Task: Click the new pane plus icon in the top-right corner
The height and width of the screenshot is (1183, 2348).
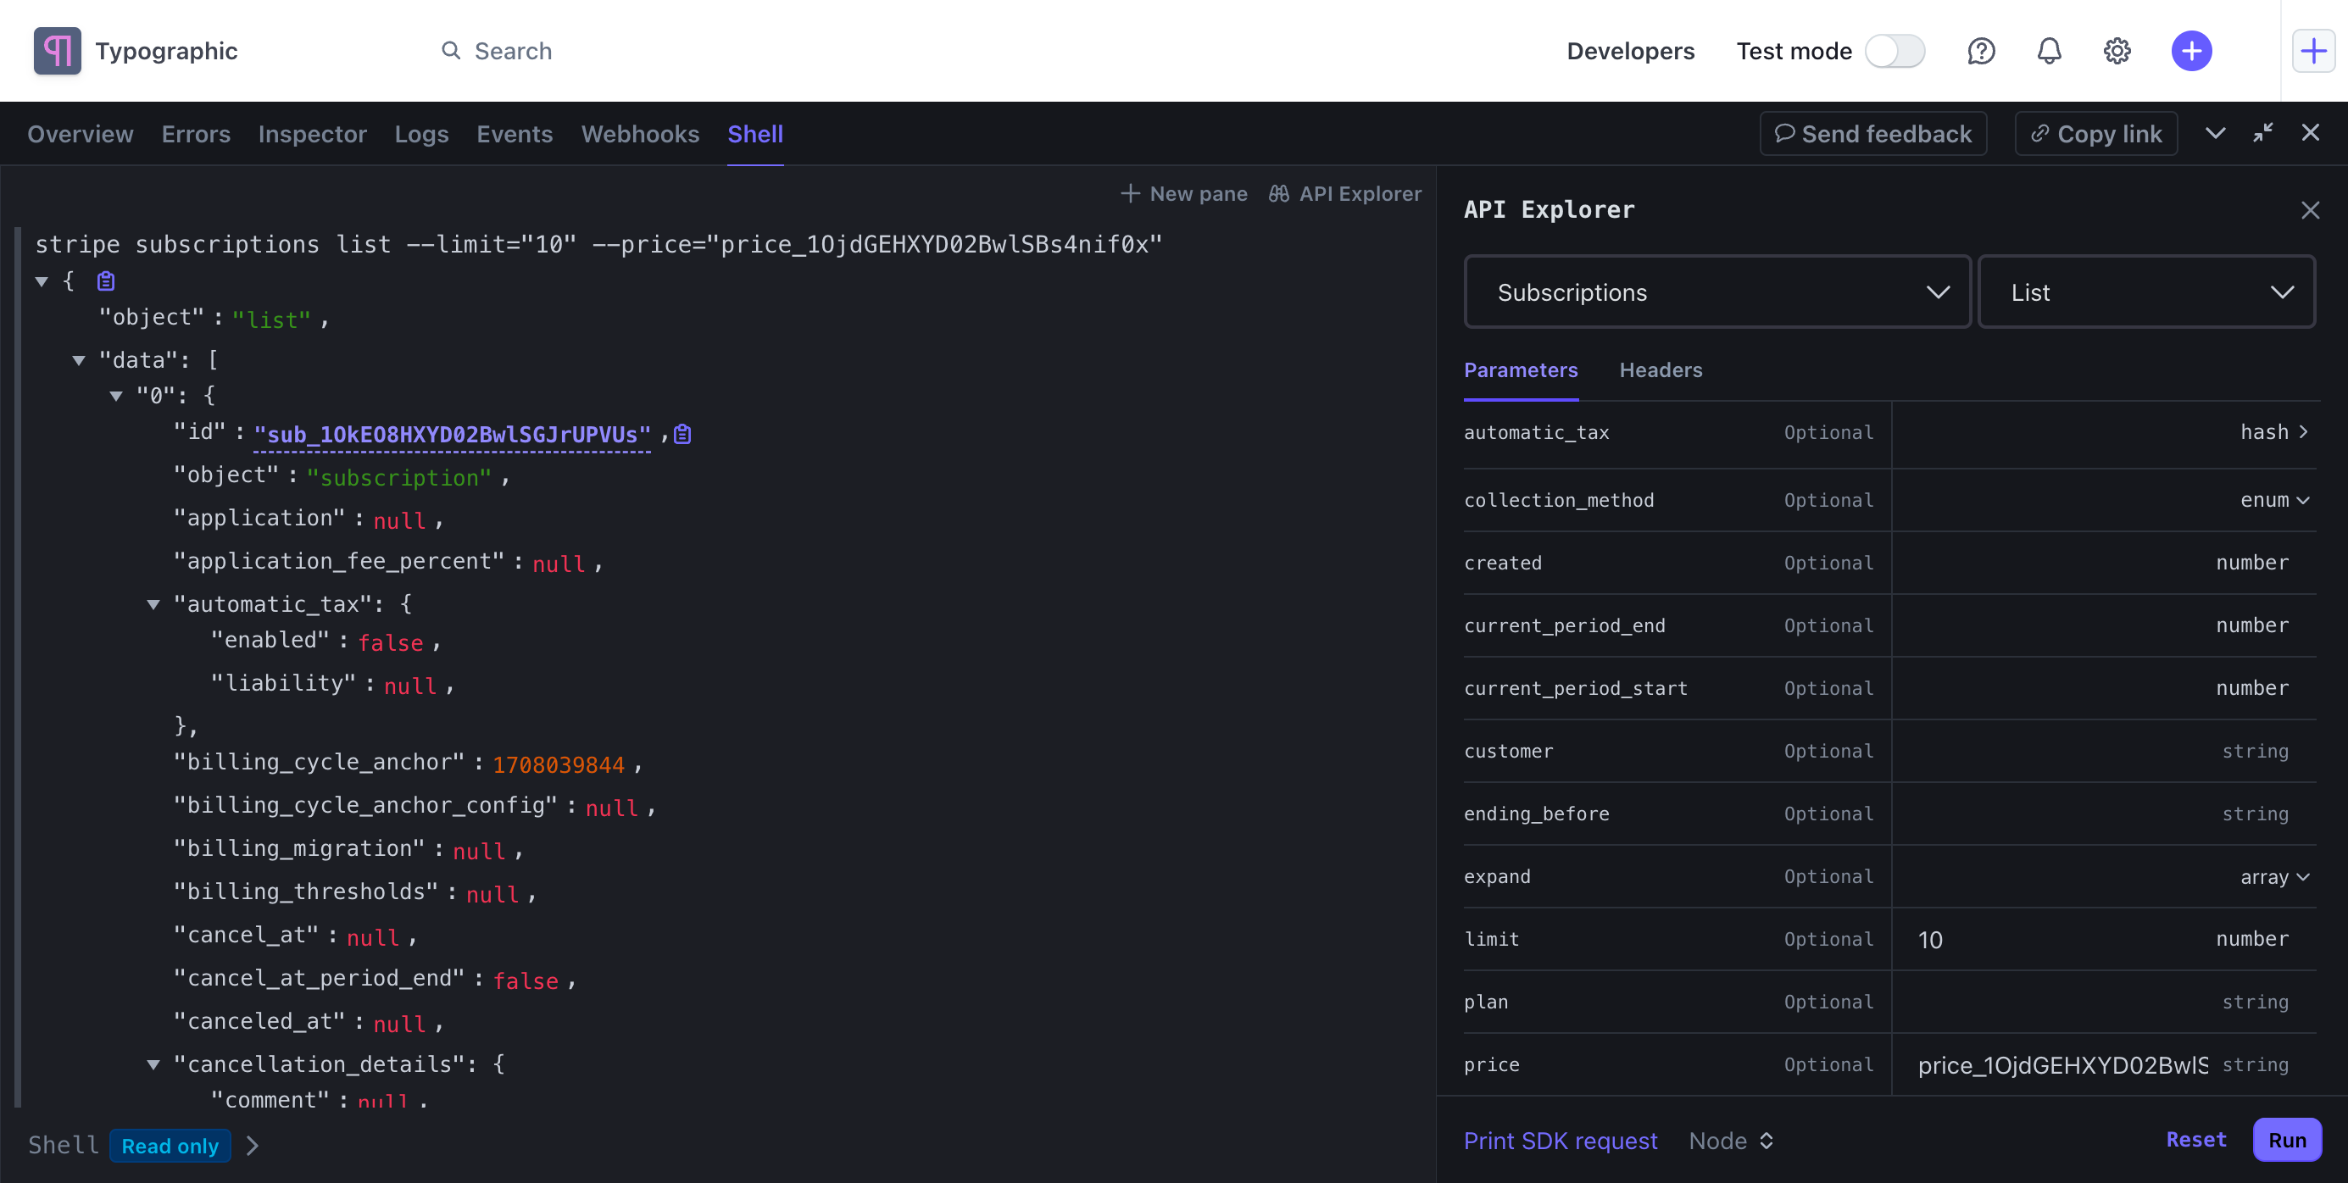Action: pyautogui.click(x=2314, y=50)
